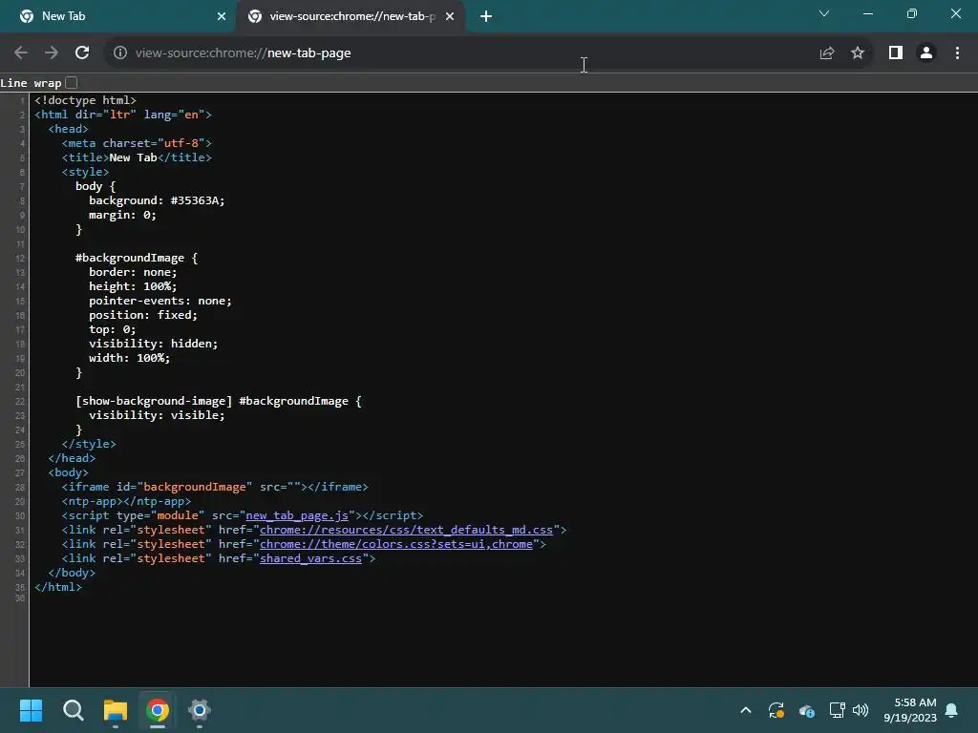Open network settings tray icon

coord(837,710)
